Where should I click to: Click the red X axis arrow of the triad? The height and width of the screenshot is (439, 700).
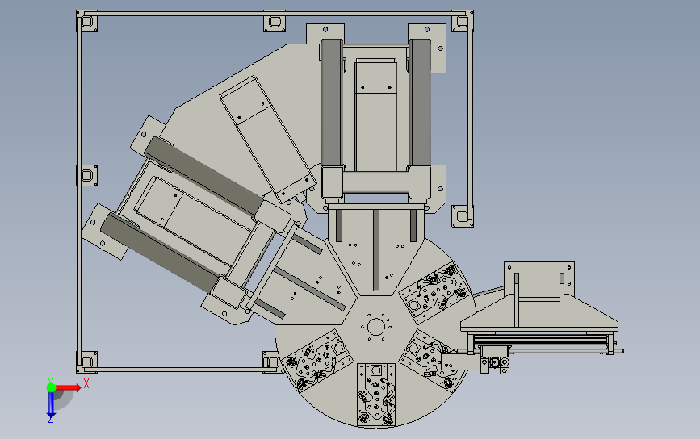pos(69,387)
